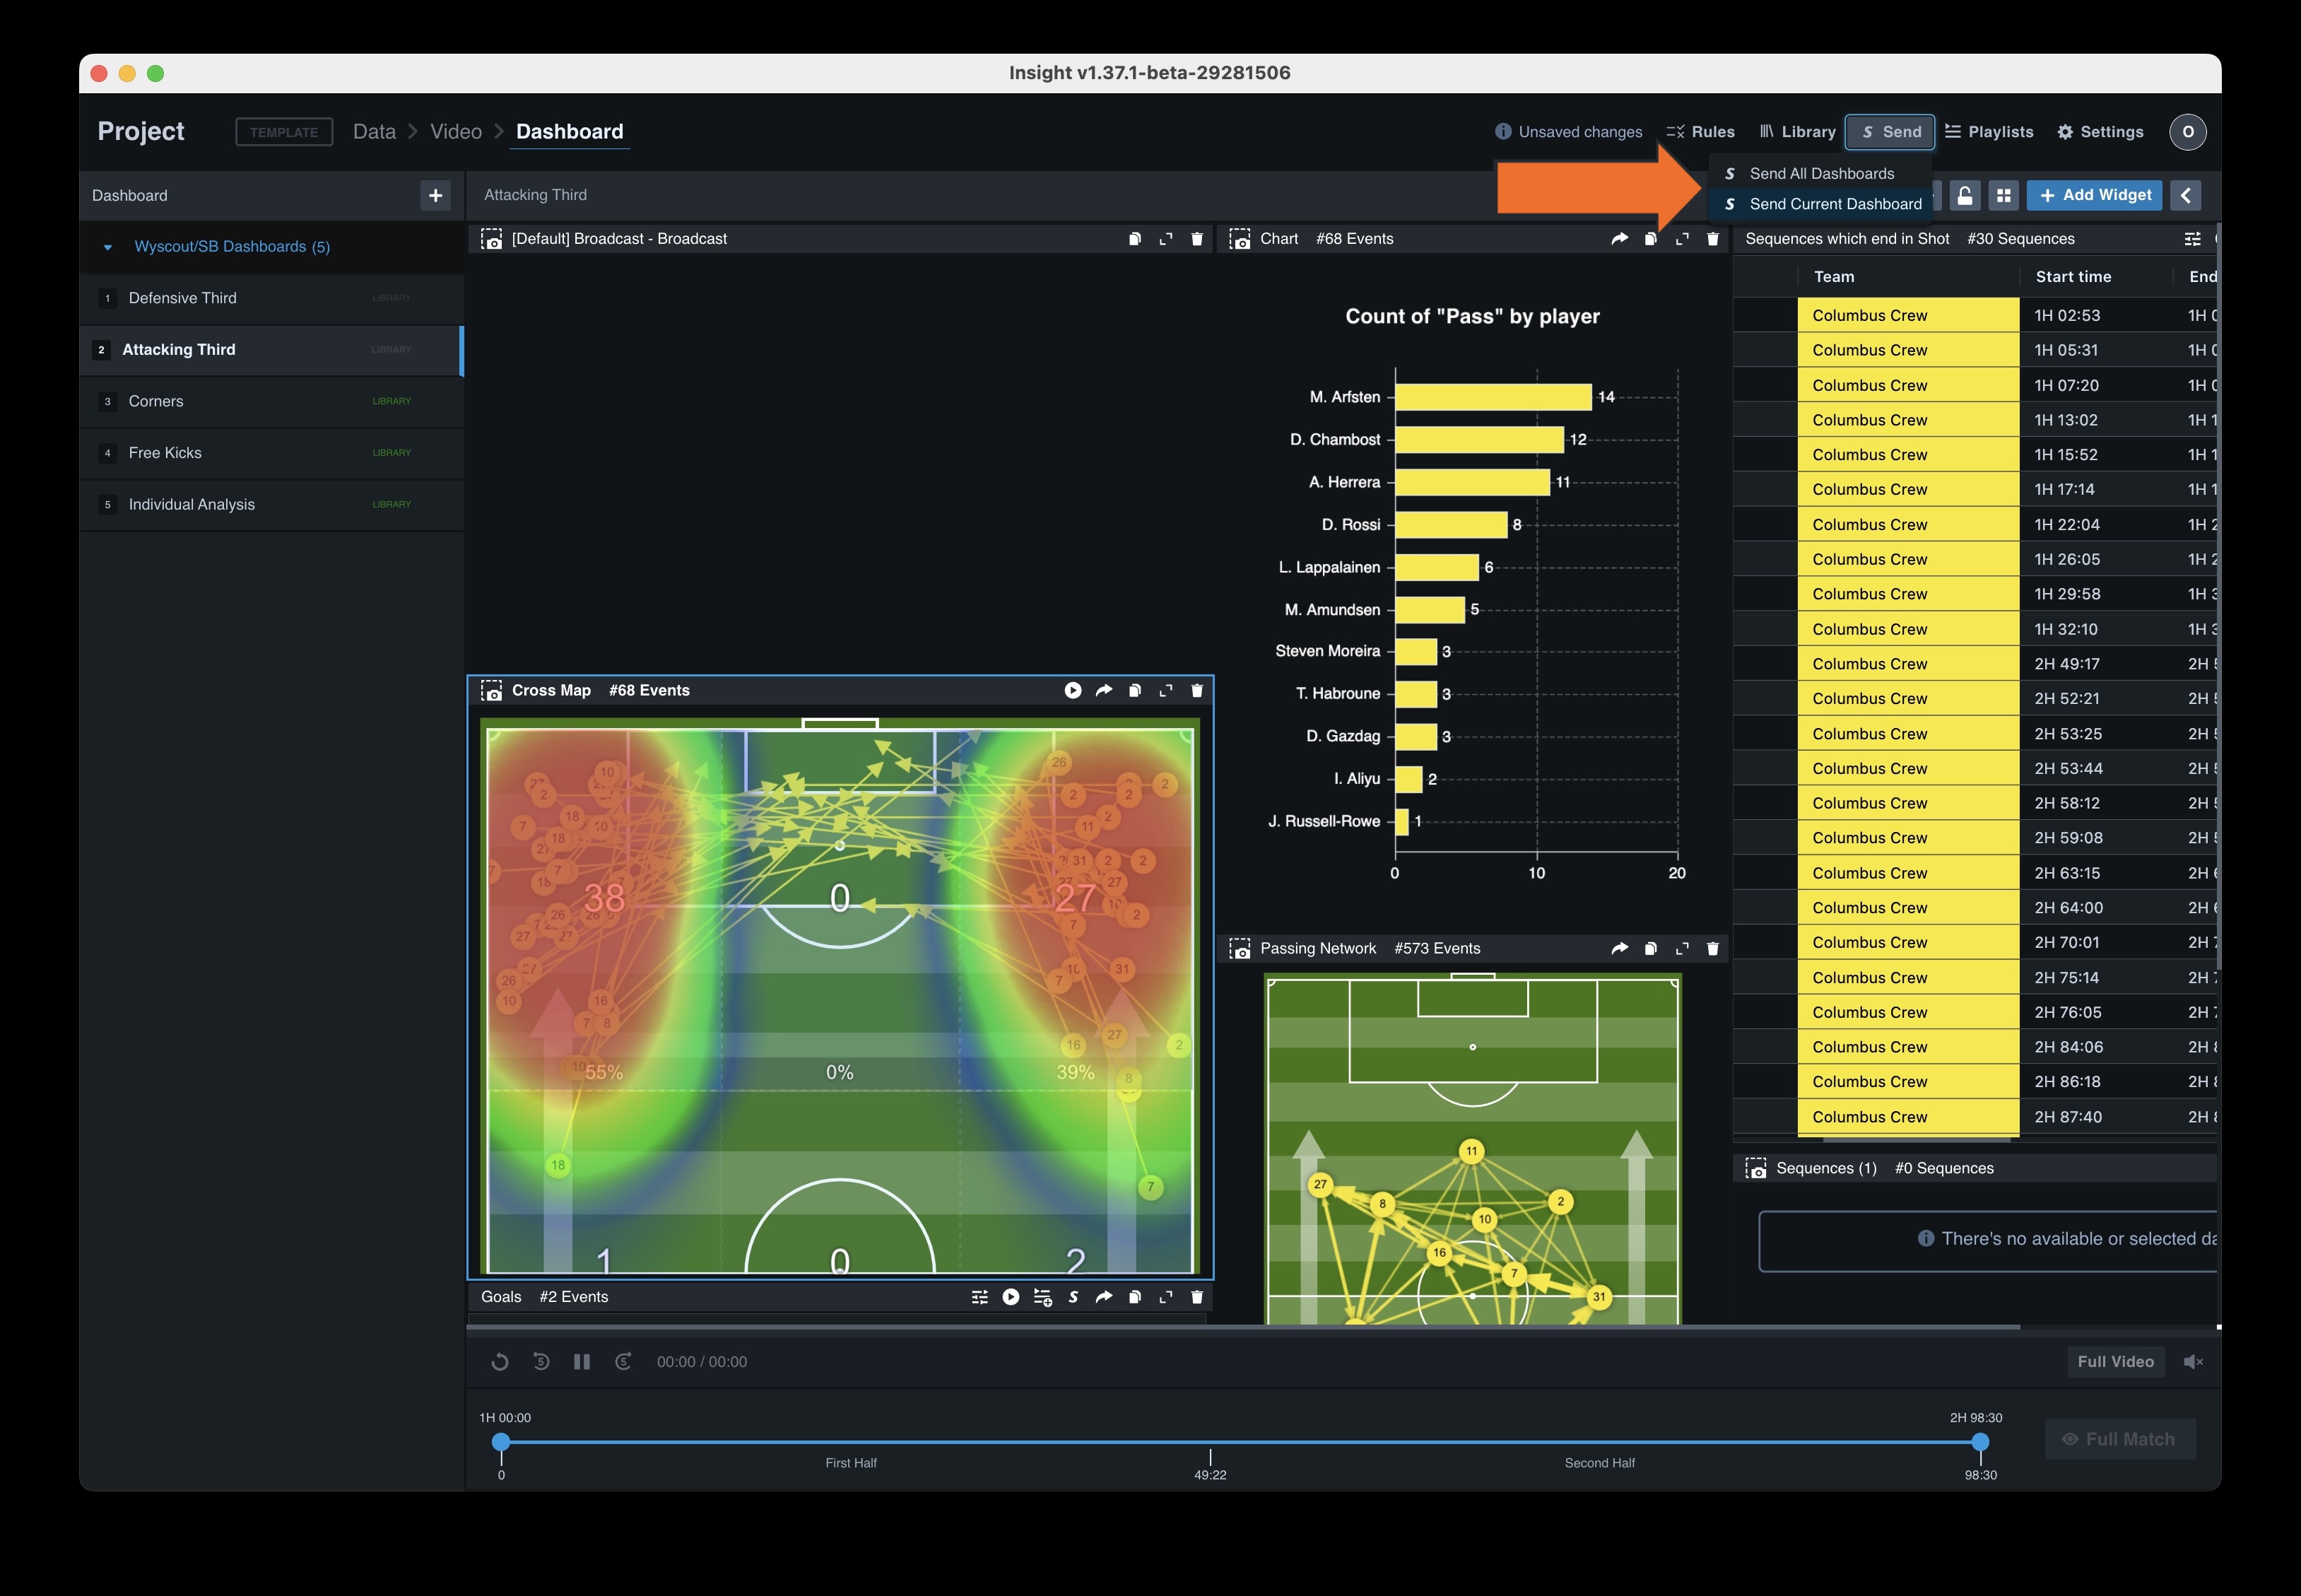Open Playlists
The width and height of the screenshot is (2301, 1596).
click(x=1989, y=132)
